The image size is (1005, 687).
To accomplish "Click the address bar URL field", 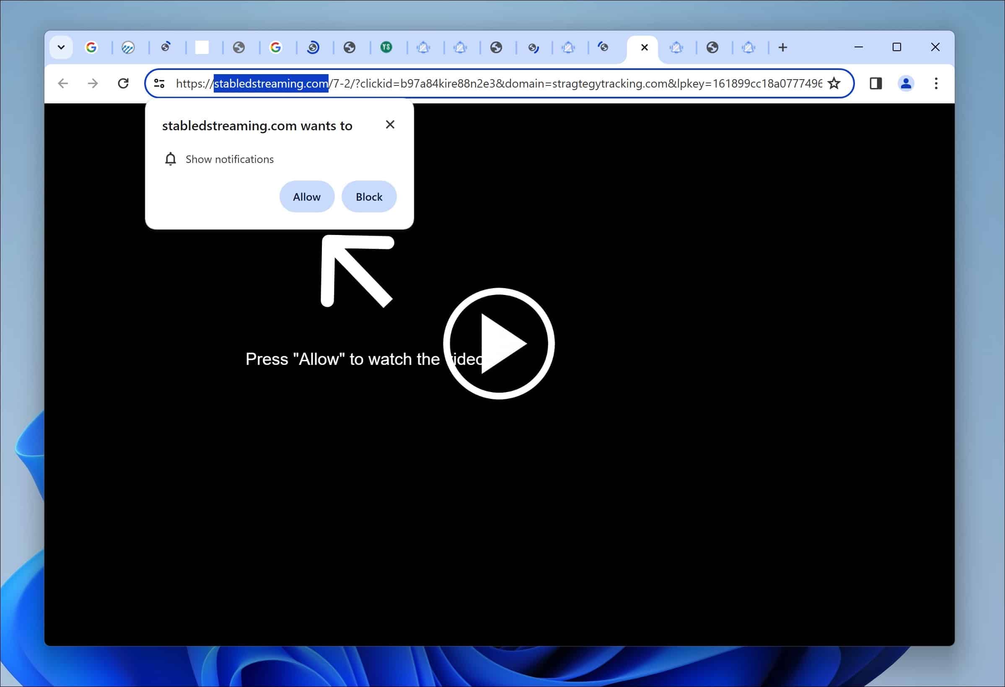I will [x=500, y=83].
